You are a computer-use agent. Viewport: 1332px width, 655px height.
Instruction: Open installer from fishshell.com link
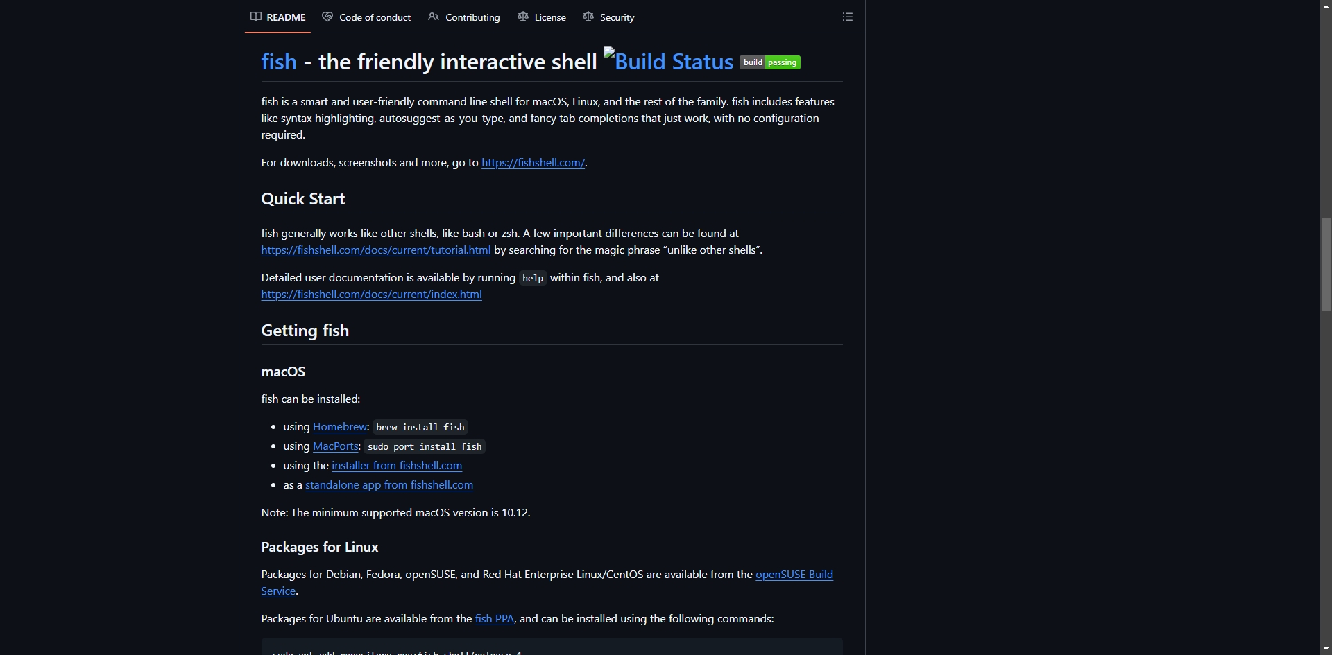coord(397,466)
